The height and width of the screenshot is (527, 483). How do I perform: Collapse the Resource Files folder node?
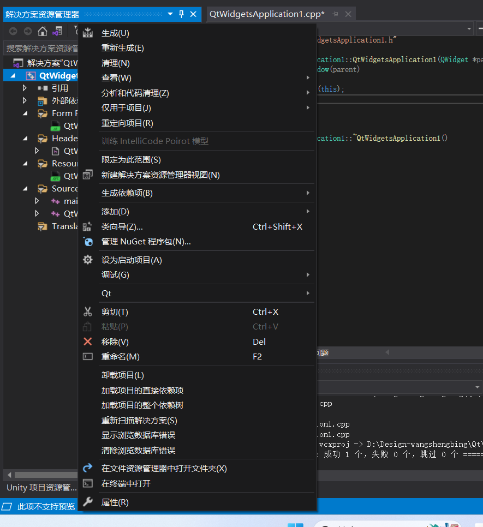click(25, 163)
